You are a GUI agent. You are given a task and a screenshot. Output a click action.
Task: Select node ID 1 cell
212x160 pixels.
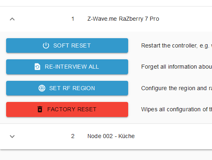point(73,19)
